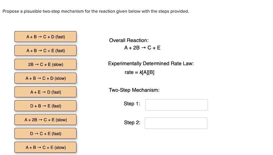Click the Step 2 answer box
This screenshot has width=273, height=155.
(x=176, y=123)
